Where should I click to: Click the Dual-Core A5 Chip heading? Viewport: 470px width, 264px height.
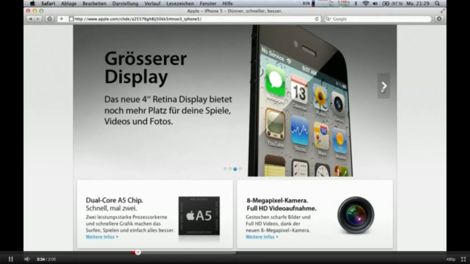click(x=114, y=200)
